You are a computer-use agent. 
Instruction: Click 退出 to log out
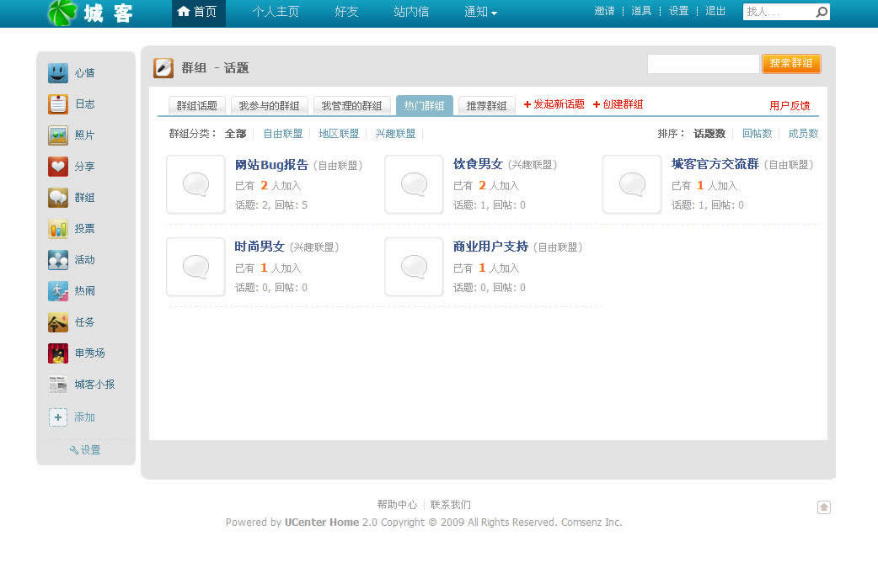click(715, 11)
